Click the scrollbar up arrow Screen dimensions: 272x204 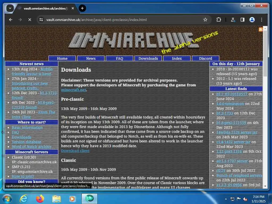click(265, 28)
